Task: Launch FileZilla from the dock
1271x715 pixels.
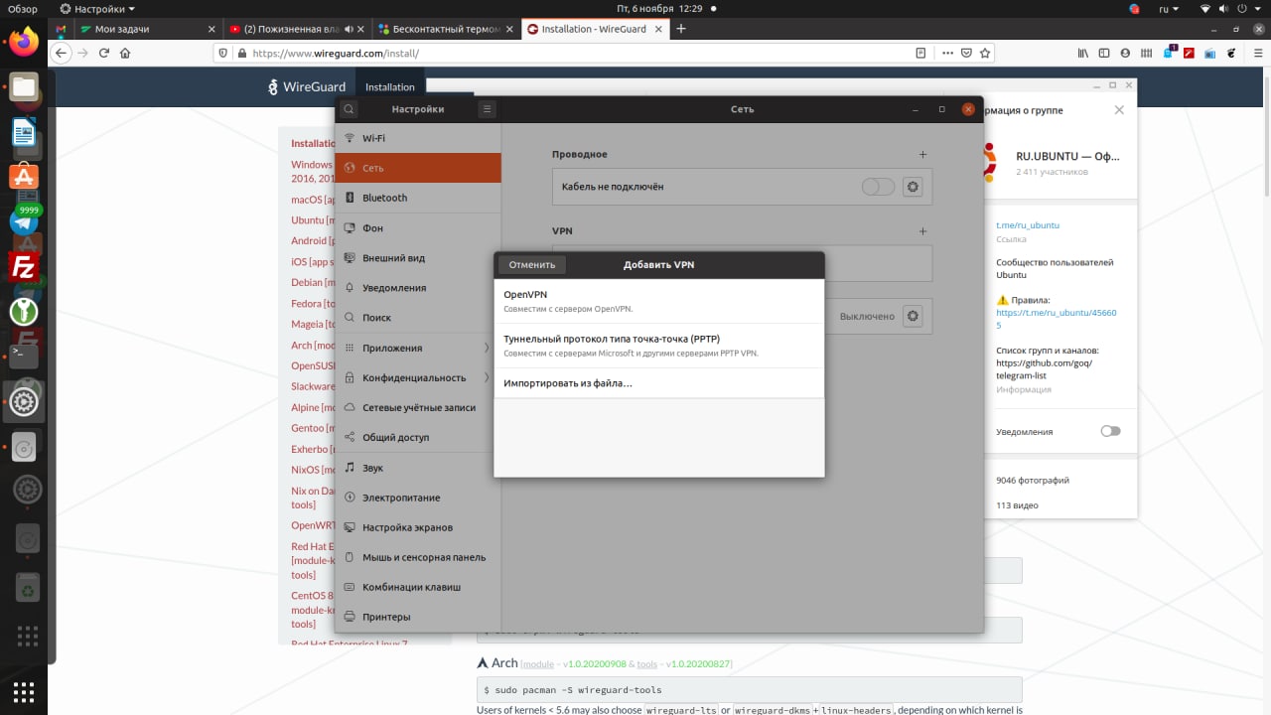Action: click(24, 266)
